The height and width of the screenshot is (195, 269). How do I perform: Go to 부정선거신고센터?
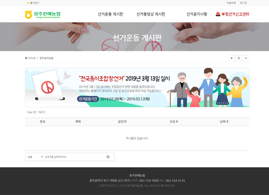click(x=235, y=14)
